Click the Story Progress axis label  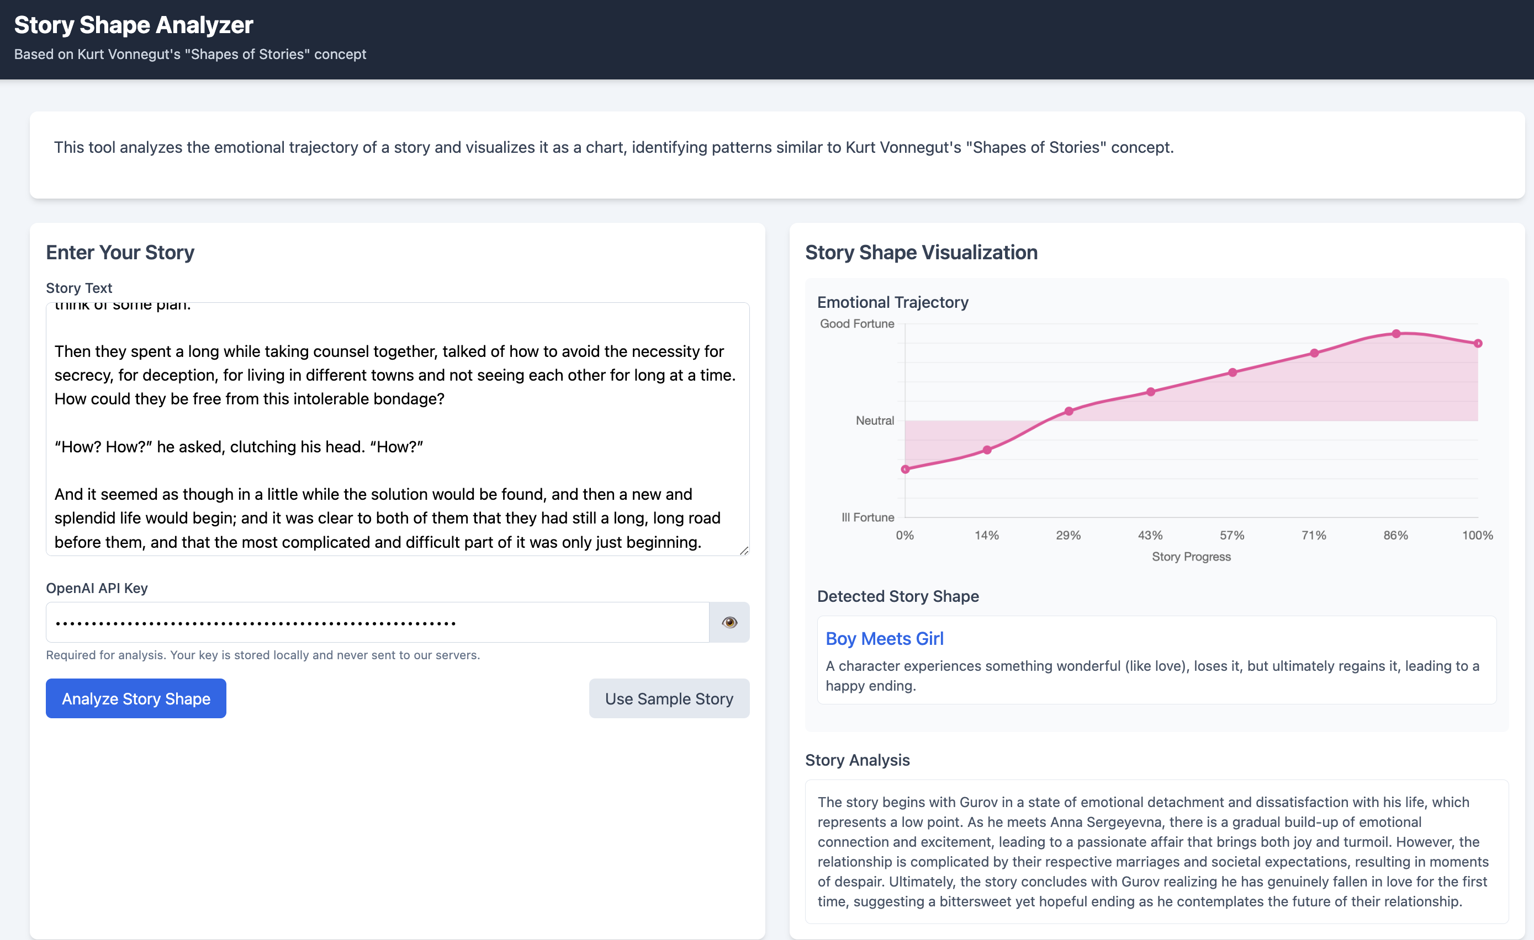(x=1191, y=557)
